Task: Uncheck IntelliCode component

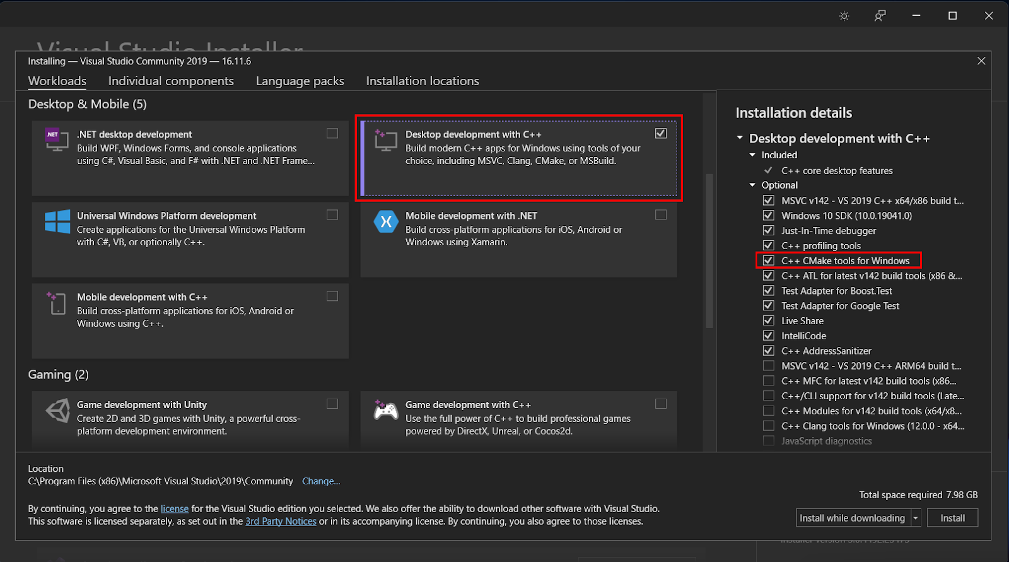Action: [x=769, y=336]
